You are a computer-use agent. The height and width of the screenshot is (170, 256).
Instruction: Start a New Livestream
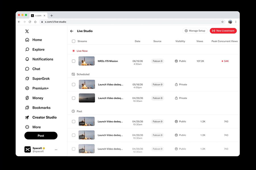(x=223, y=31)
